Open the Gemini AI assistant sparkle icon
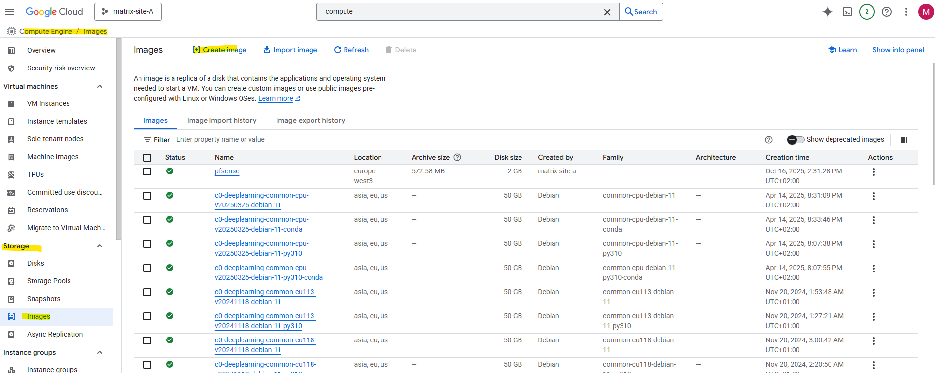 [827, 12]
